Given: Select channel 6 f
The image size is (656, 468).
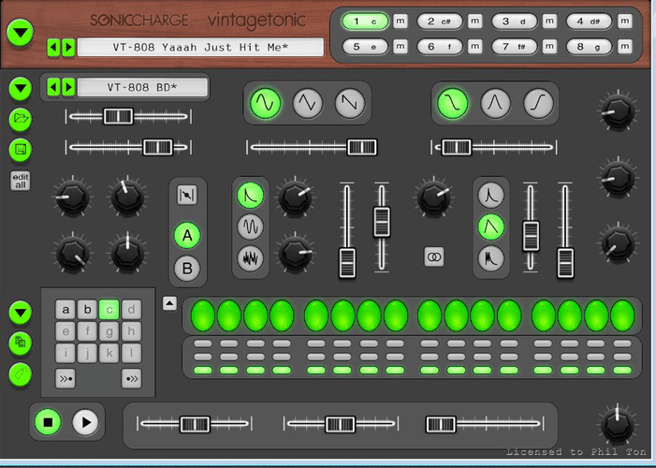Looking at the screenshot, I should pos(440,47).
